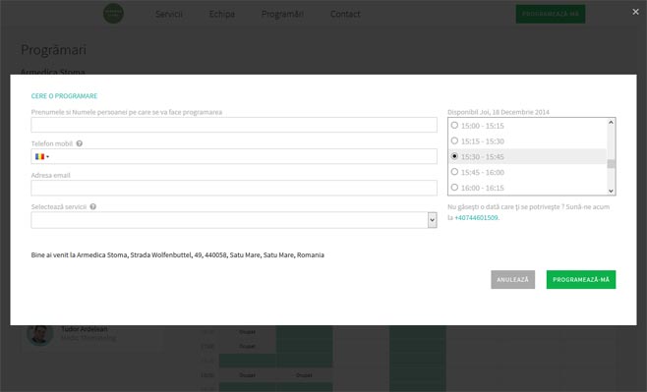Image resolution: width=647 pixels, height=392 pixels.
Task: Select the 15:00 - 15:15 time slot
Action: pos(454,125)
